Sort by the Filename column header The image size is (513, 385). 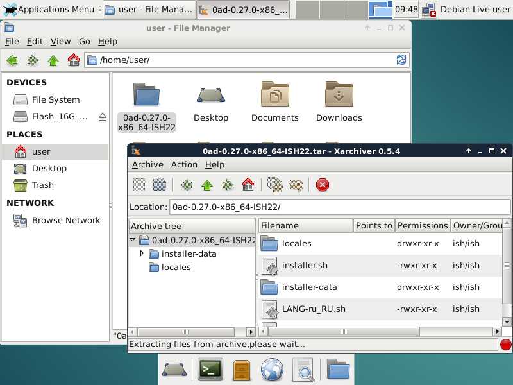(306, 226)
